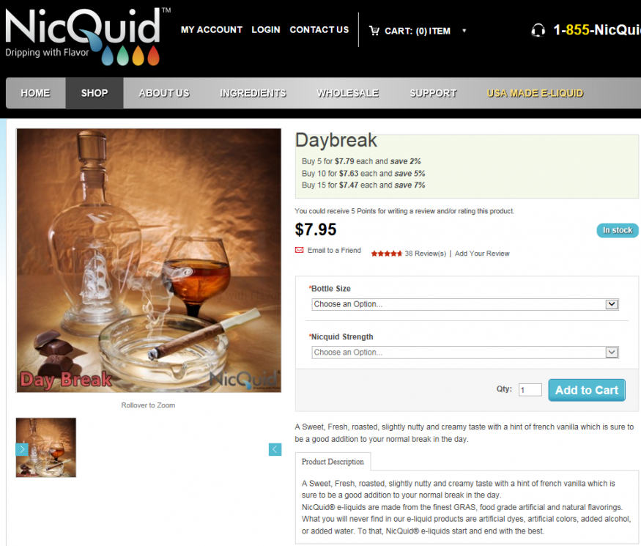
Task: Click the headset phone icon
Action: (x=538, y=30)
